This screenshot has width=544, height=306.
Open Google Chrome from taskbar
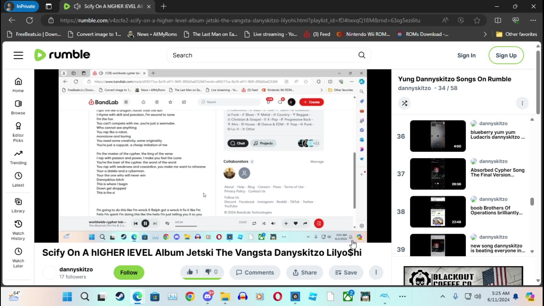[190, 297]
